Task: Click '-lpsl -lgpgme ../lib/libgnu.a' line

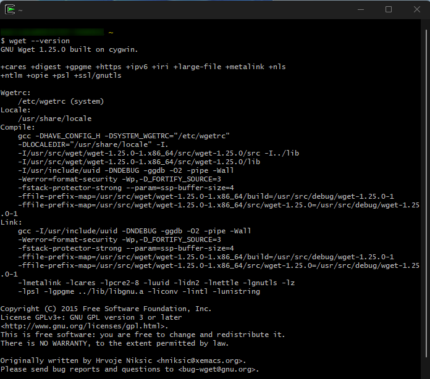Action: pyautogui.click(x=139, y=291)
